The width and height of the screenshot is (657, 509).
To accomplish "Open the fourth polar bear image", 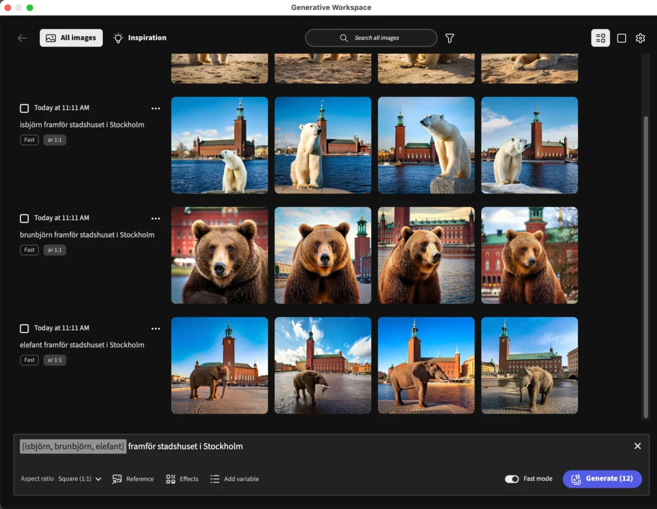I will point(529,145).
